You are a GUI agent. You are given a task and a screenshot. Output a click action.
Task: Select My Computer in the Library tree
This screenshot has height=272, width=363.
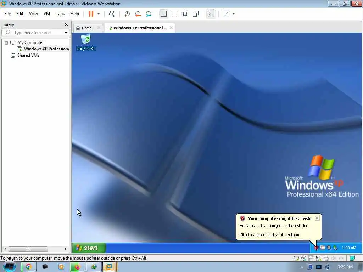[x=30, y=42]
